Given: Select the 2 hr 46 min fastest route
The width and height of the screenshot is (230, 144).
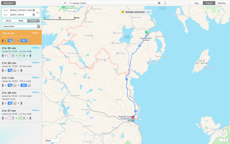Looking at the screenshot, I should [x=21, y=98].
